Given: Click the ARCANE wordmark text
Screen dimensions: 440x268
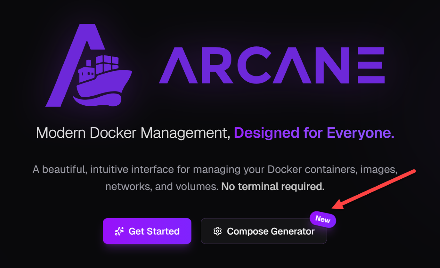Looking at the screenshot, I should click(x=272, y=65).
